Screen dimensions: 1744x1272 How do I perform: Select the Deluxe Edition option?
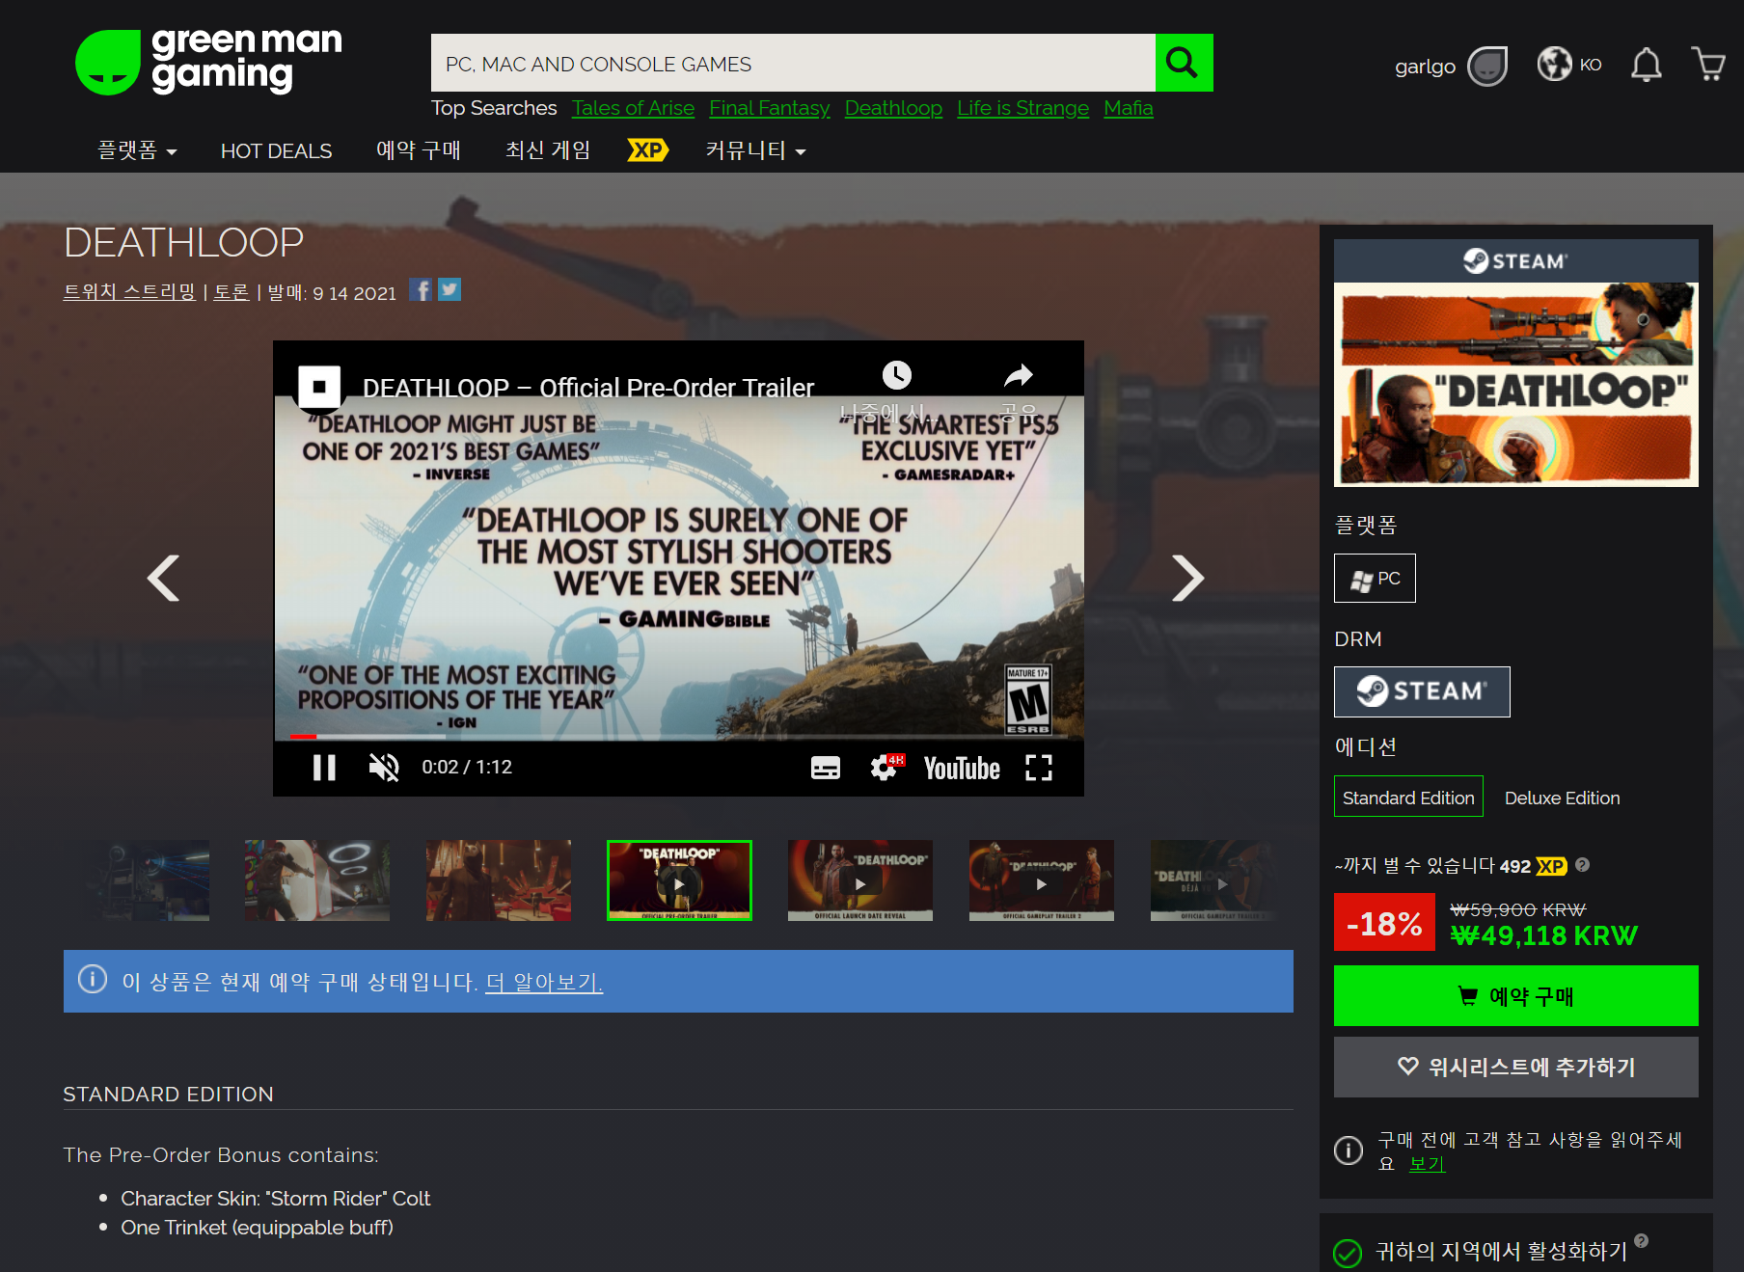[x=1562, y=798]
